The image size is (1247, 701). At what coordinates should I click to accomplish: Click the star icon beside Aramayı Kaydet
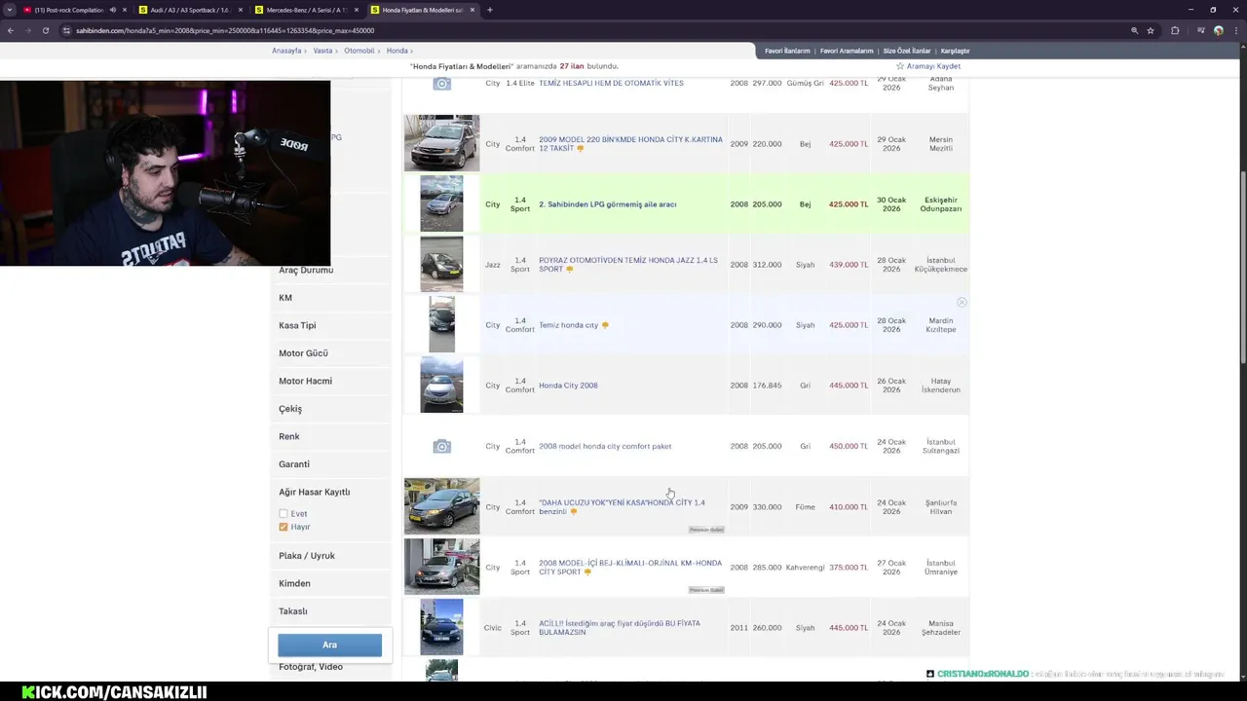coord(900,66)
